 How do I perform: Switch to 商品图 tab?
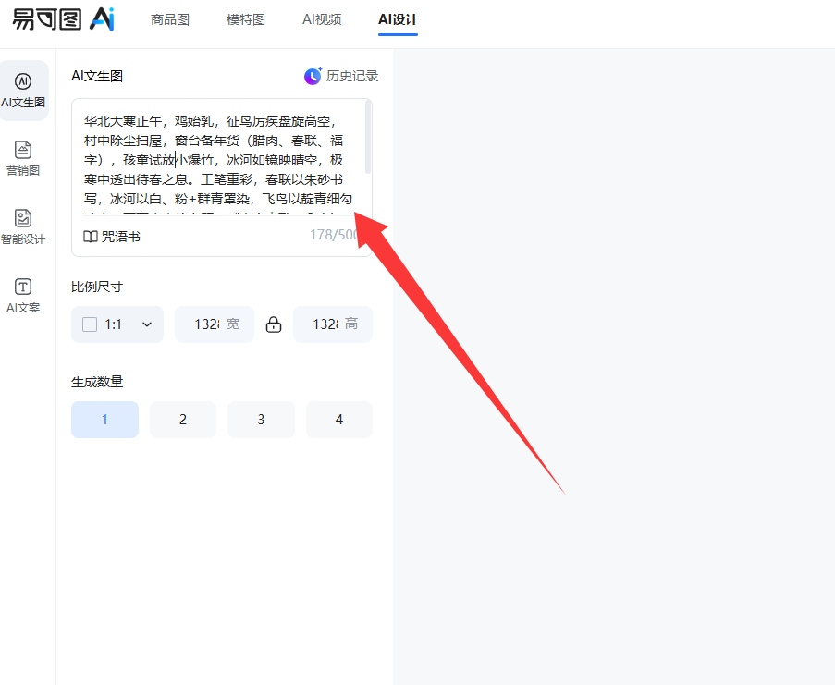[170, 20]
